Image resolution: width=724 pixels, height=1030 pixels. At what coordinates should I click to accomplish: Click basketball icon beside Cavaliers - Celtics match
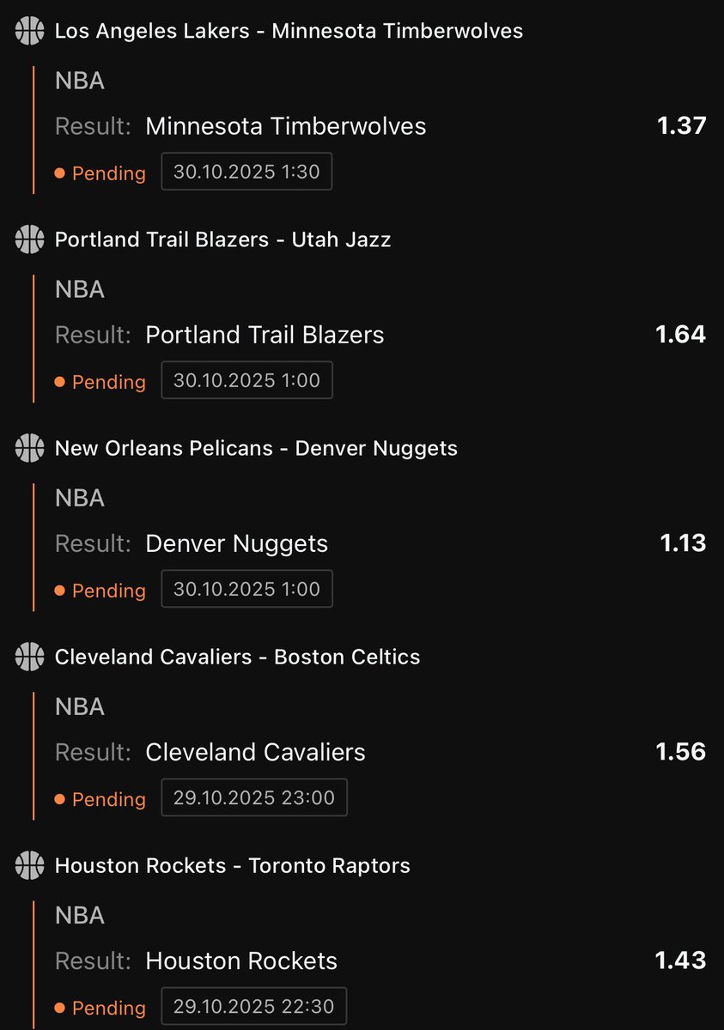point(29,657)
